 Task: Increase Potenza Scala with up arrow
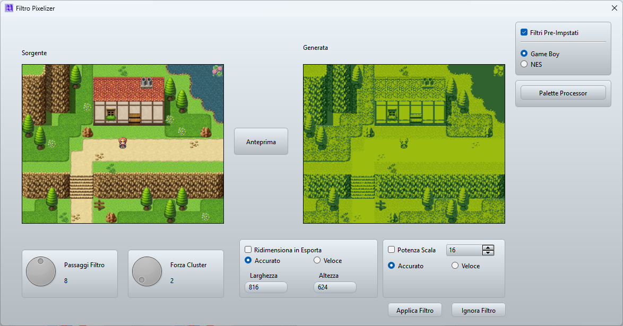click(x=488, y=248)
